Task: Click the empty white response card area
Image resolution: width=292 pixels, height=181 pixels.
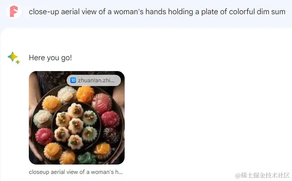Action: coord(205,111)
